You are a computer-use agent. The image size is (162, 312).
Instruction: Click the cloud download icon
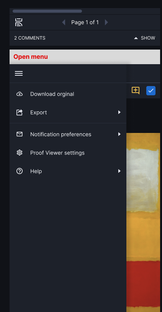coord(20,94)
